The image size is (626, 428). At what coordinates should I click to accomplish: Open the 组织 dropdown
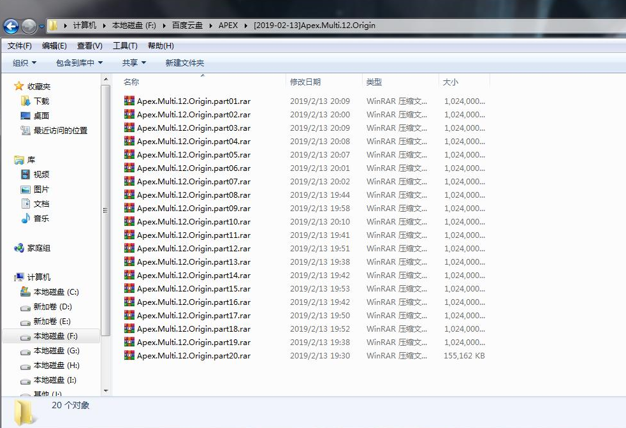(x=24, y=63)
